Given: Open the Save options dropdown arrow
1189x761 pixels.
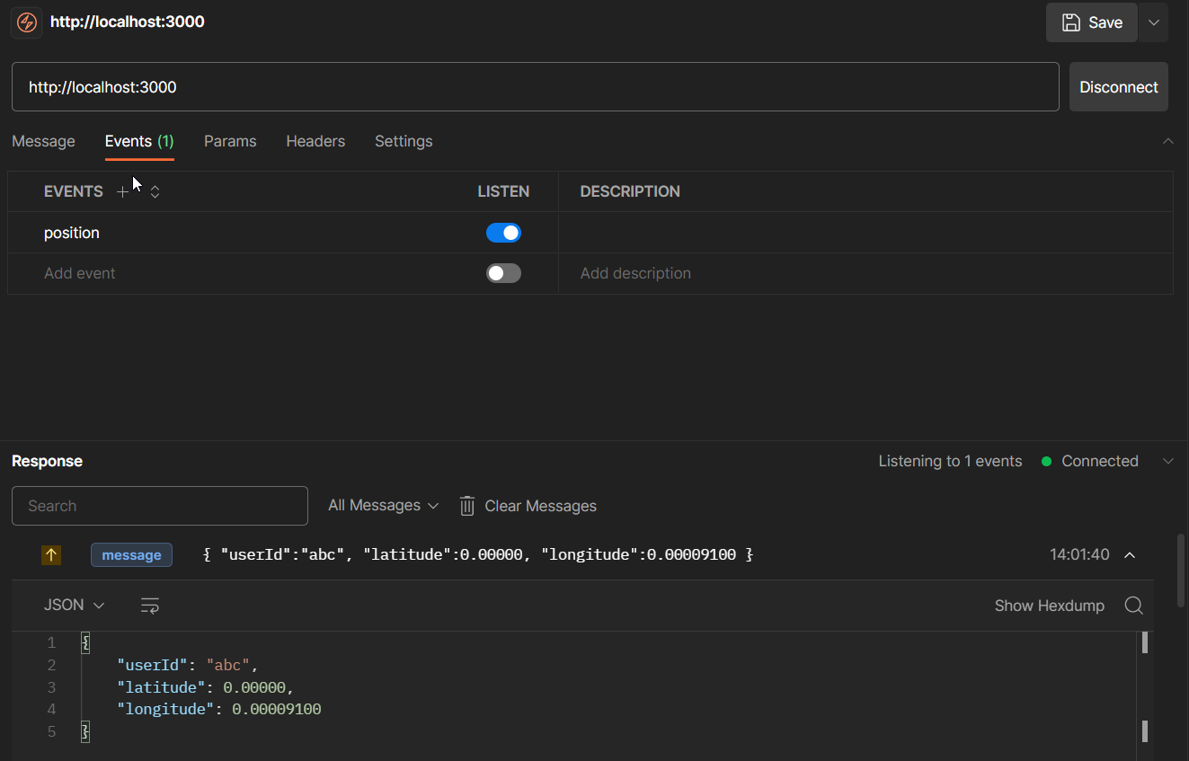Looking at the screenshot, I should coord(1154,22).
